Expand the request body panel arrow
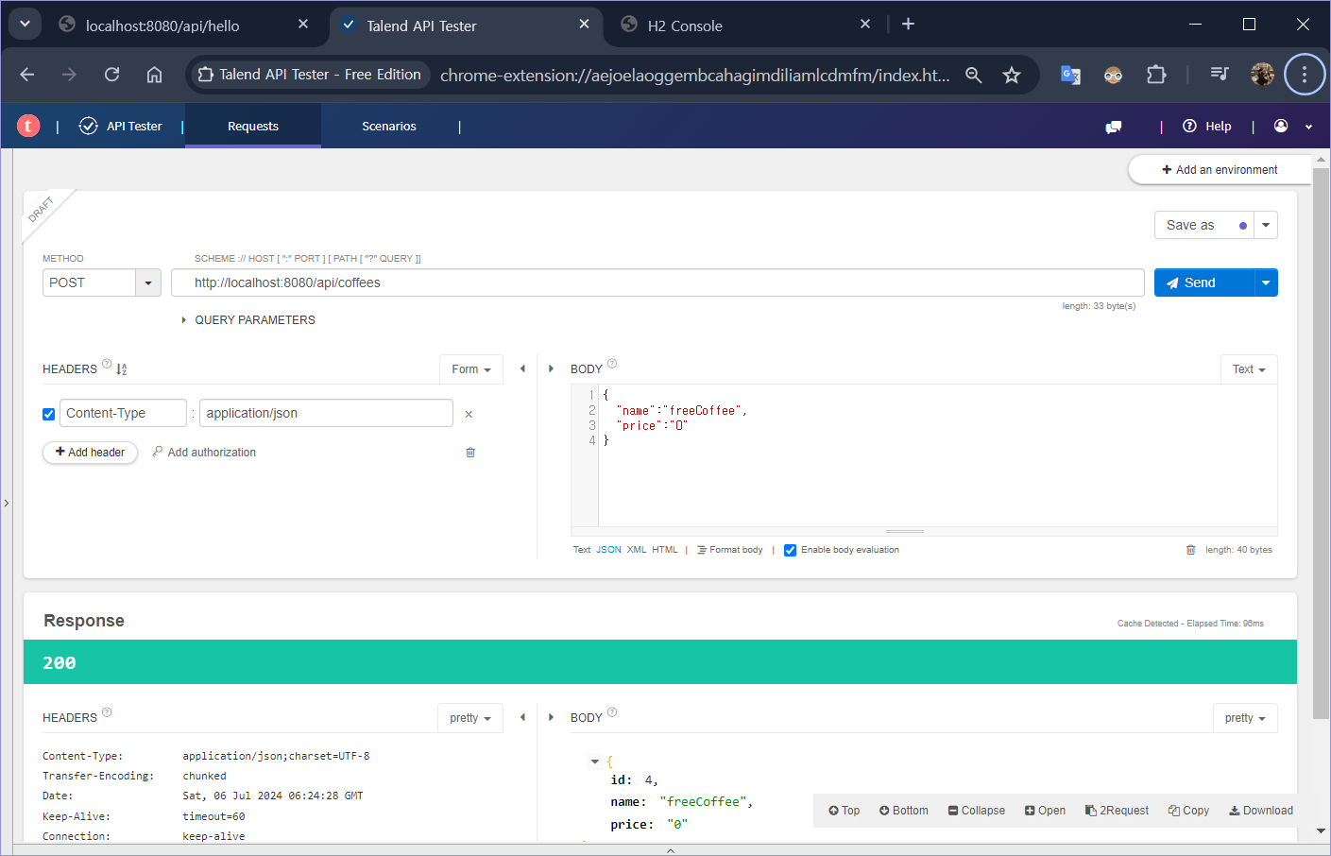The height and width of the screenshot is (856, 1331). (551, 368)
